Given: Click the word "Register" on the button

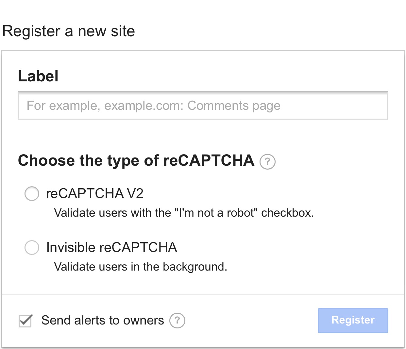Looking at the screenshot, I should click(x=353, y=320).
